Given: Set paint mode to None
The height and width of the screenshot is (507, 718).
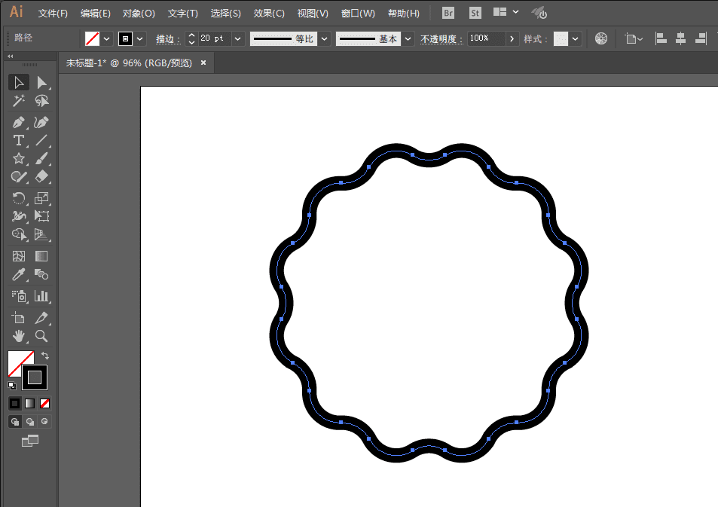Looking at the screenshot, I should (x=45, y=404).
